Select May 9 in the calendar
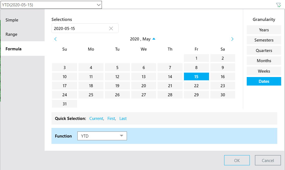This screenshot has height=170, width=285. pyautogui.click(x=223, y=67)
